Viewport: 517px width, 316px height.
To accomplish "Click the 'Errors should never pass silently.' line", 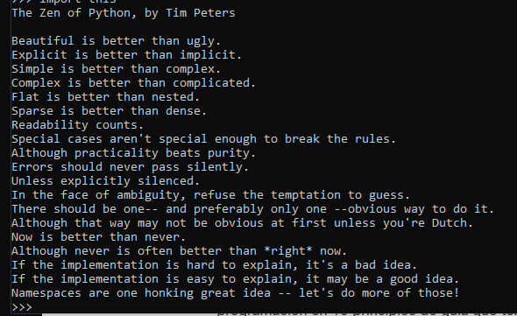I will 131,167.
